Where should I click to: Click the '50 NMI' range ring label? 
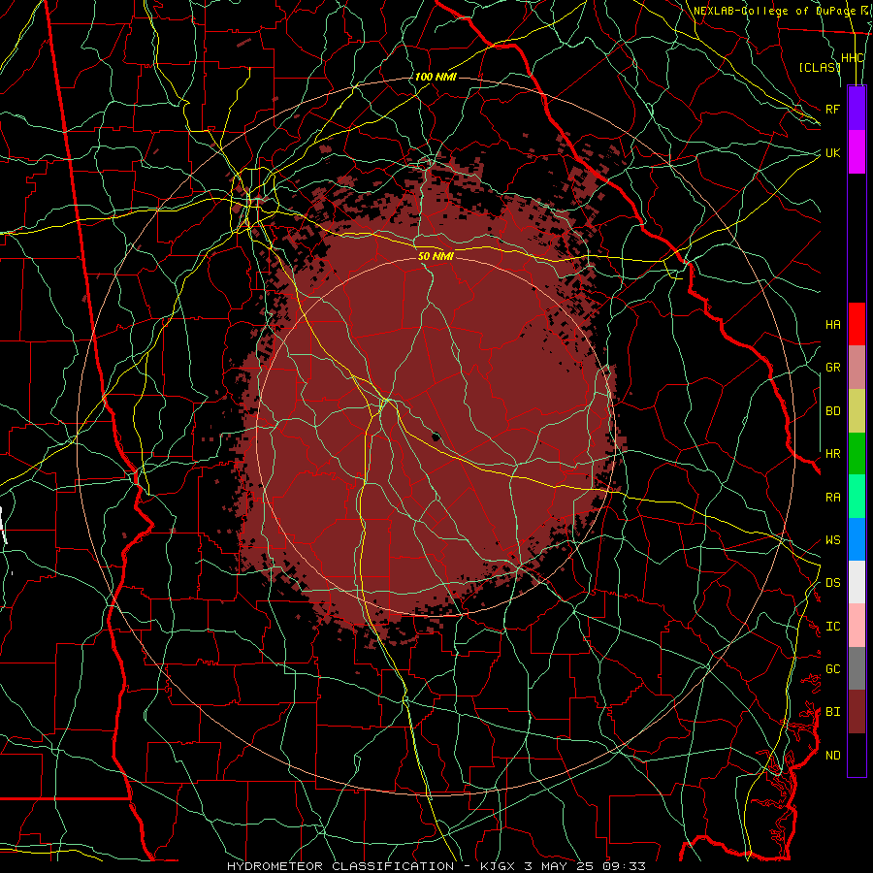coord(436,256)
